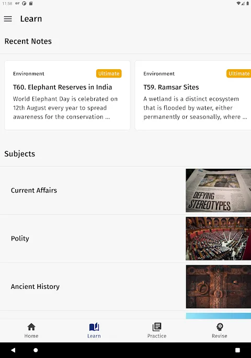Open the T60 Elephant Reserves note card

(x=67, y=95)
